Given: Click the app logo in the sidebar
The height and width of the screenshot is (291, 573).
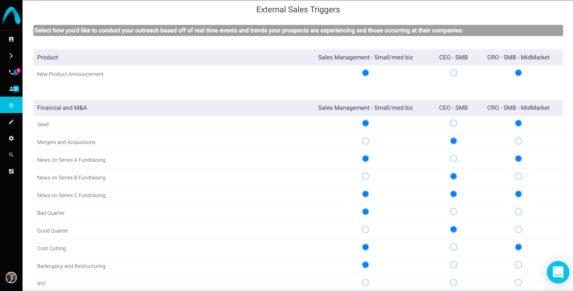Looking at the screenshot, I should (x=11, y=15).
